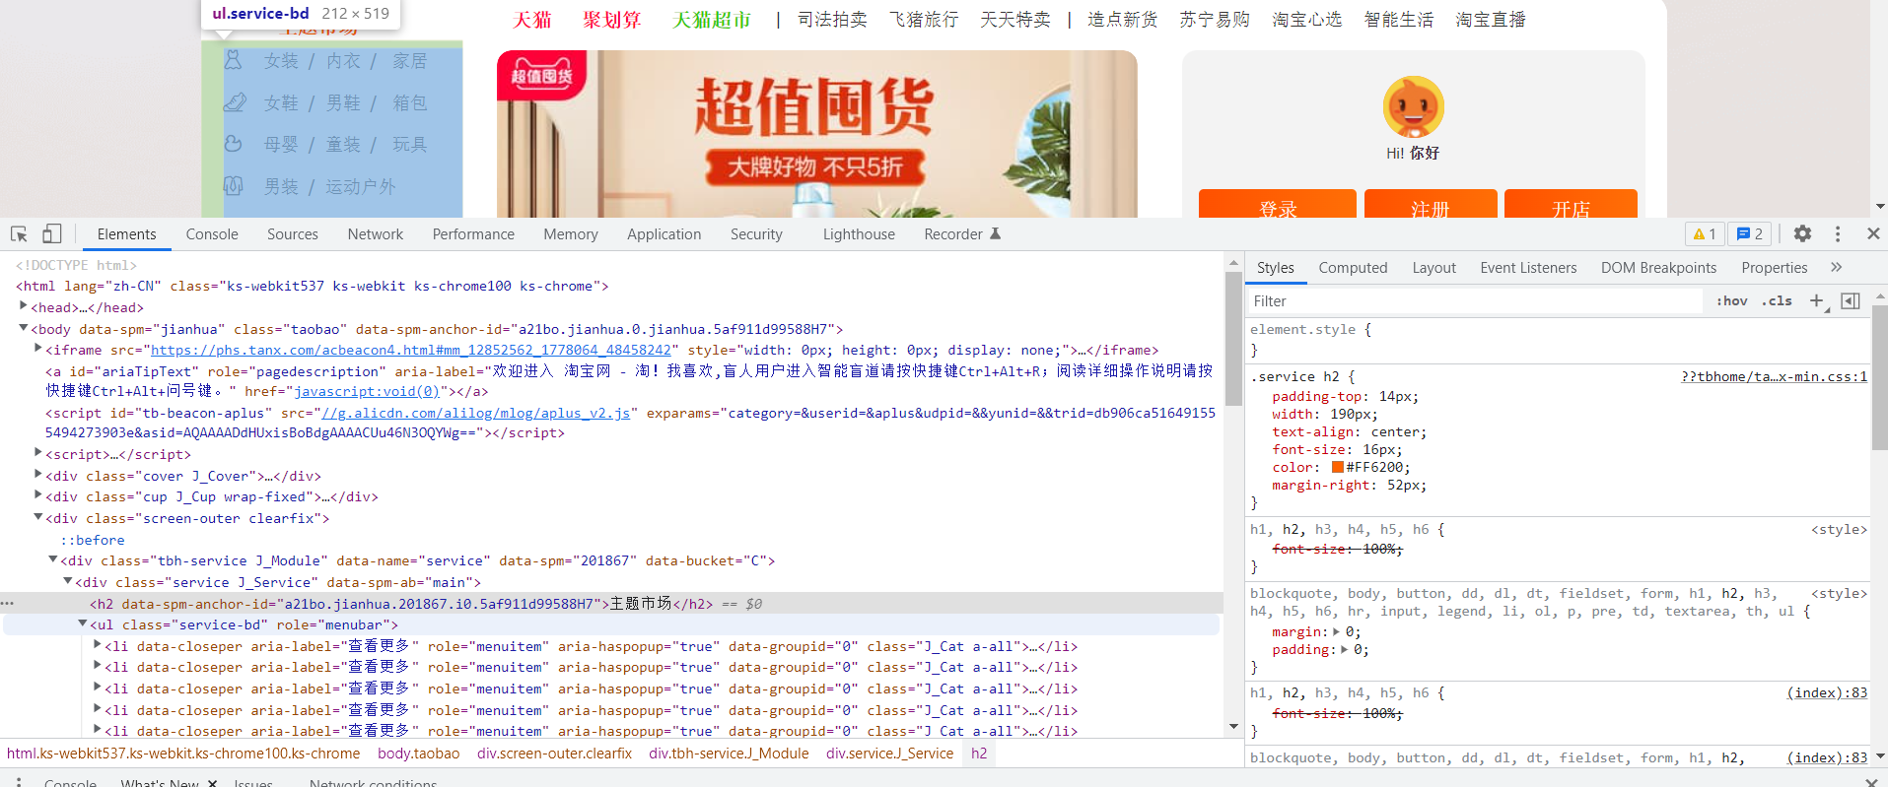Image resolution: width=1888 pixels, height=787 pixels.
Task: Toggle the computed styles sidebar icon
Action: pos(1851,300)
